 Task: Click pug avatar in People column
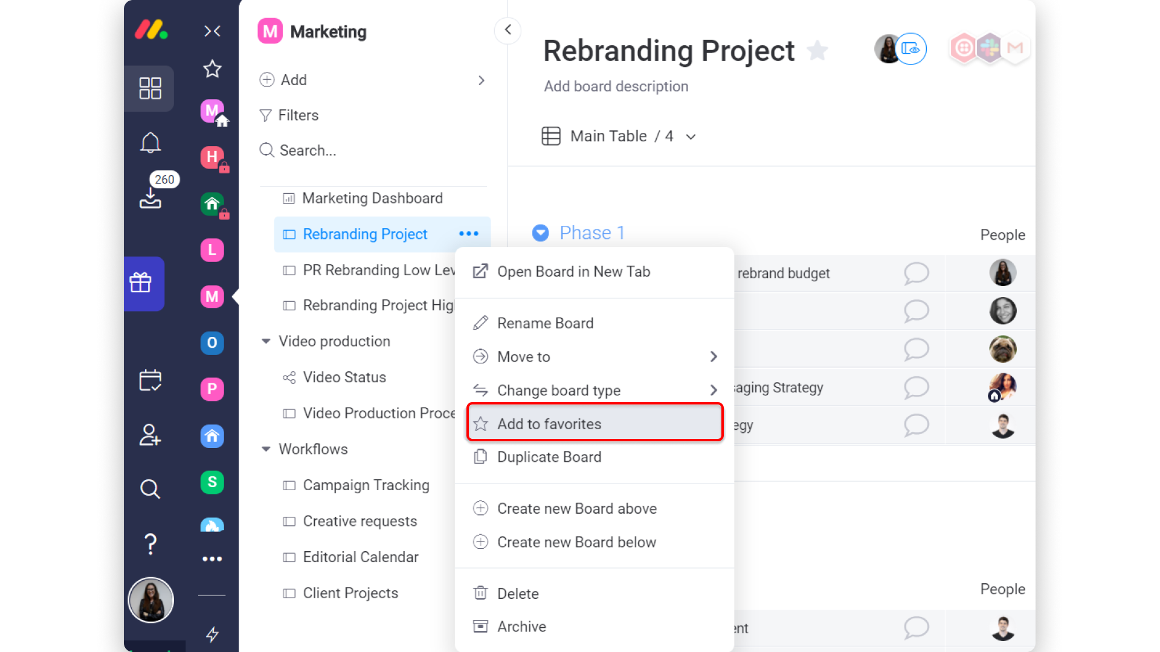tap(1002, 349)
